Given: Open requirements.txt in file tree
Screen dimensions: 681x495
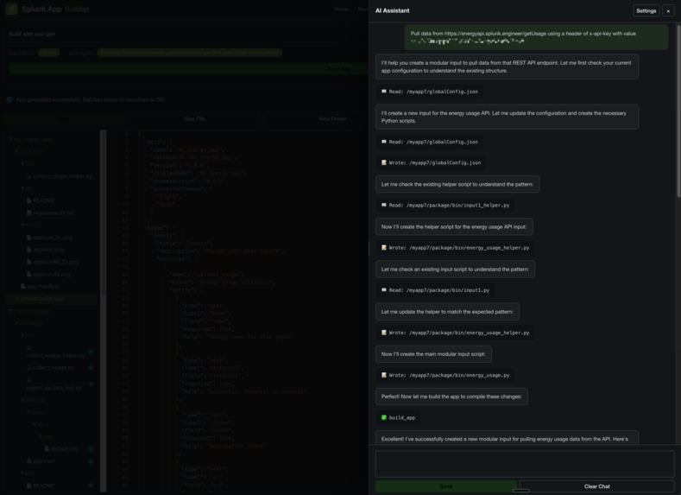Looking at the screenshot, I should pos(53,213).
